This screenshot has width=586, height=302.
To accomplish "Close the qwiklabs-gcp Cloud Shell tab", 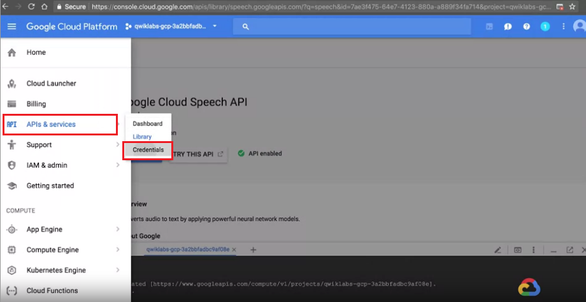I will coord(234,250).
